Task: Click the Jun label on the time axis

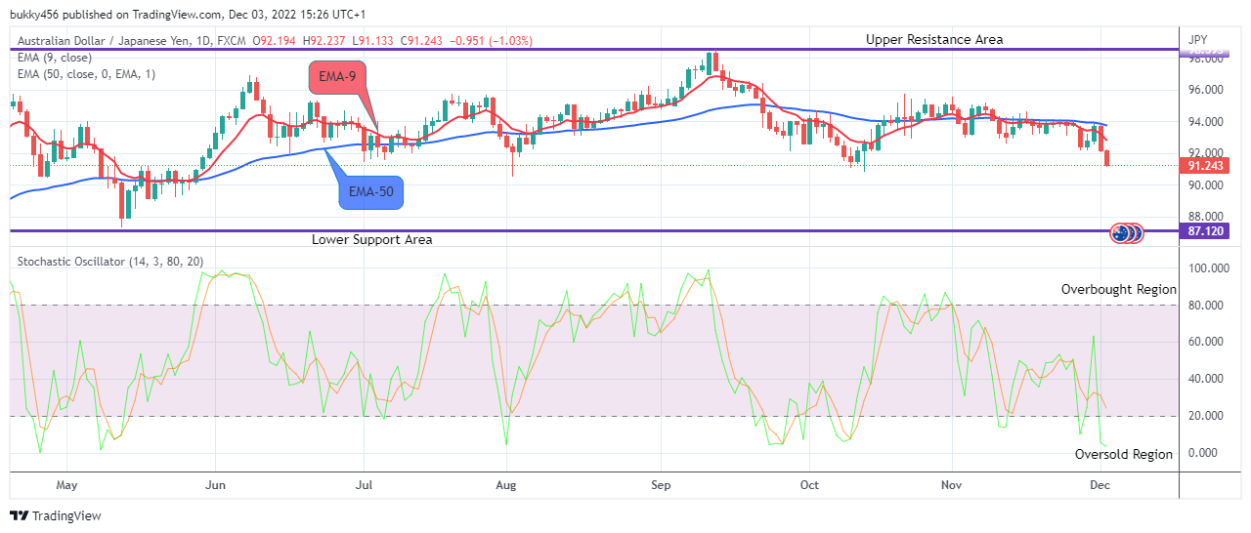Action: (217, 484)
